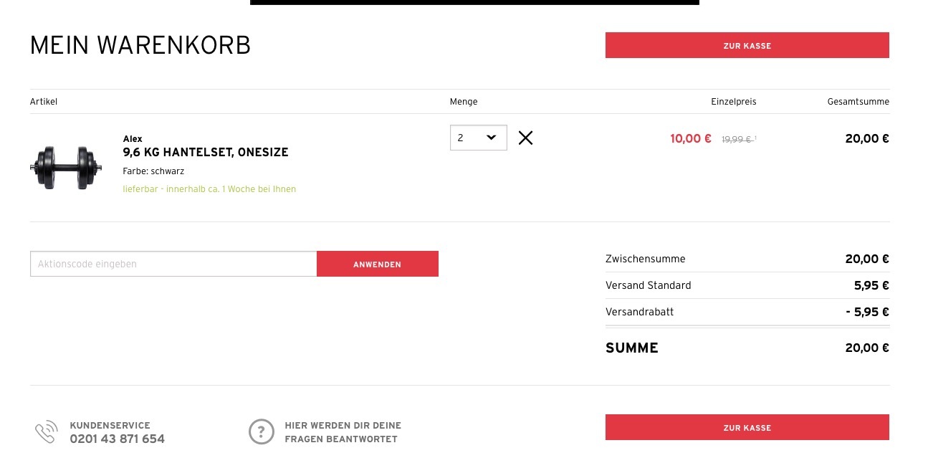Apply the promo code with Anwenden
Viewport: 928px width, 458px height.
[x=377, y=264]
